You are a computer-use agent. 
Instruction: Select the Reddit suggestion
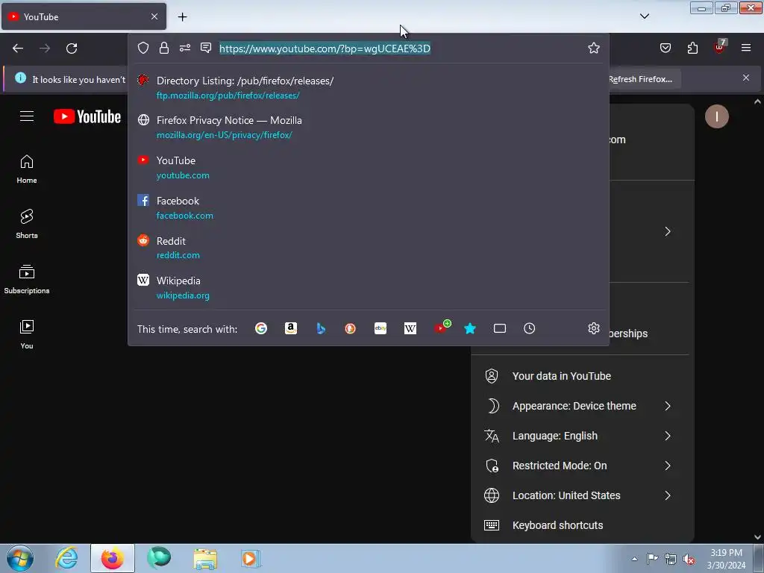[369, 248]
